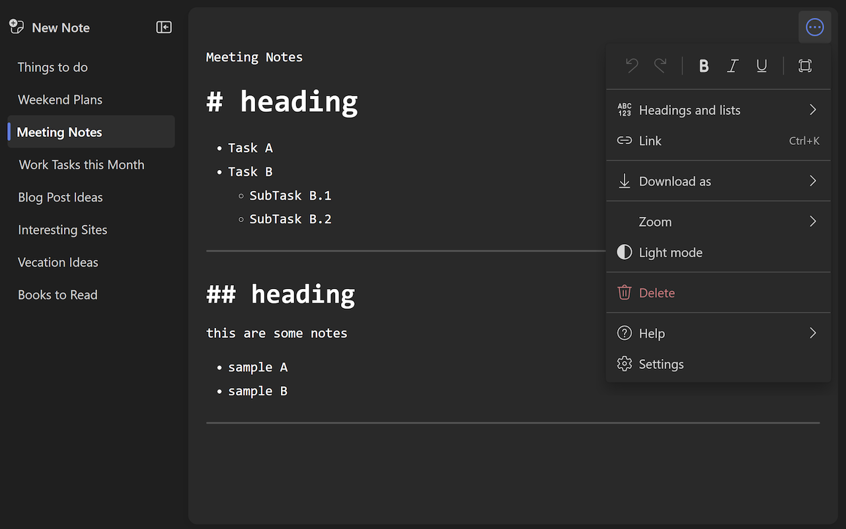Switch to Light mode
Screen dimensions: 846x529
(x=670, y=253)
